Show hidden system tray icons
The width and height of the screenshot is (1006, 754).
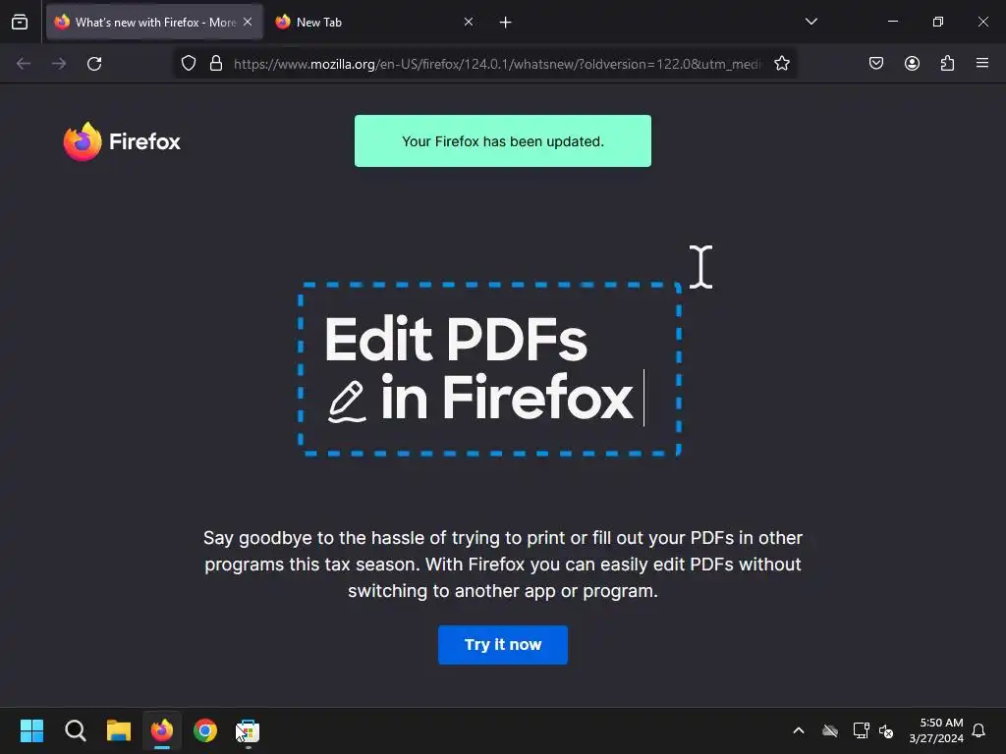pos(799,730)
